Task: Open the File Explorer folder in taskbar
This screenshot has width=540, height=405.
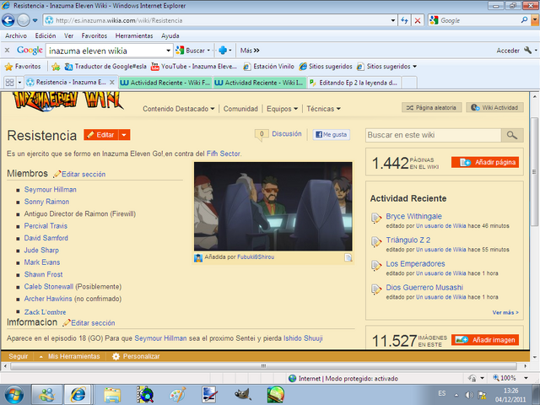Action: (112, 395)
